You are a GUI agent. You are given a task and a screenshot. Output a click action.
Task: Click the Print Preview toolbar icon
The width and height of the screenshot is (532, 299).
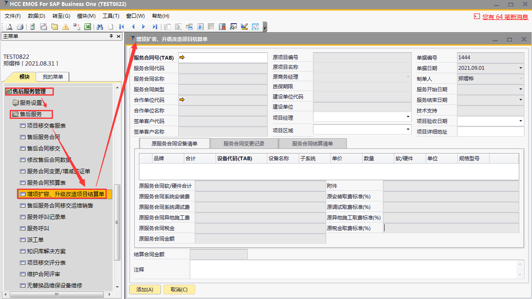point(9,27)
